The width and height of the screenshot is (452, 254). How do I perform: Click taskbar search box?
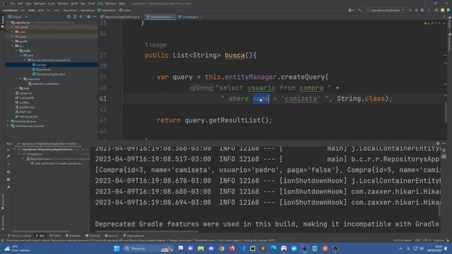point(149,248)
